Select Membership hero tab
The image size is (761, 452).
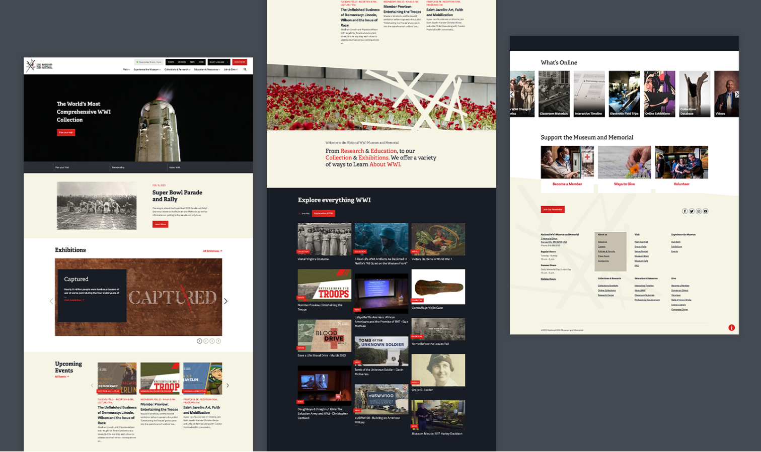pos(118,167)
